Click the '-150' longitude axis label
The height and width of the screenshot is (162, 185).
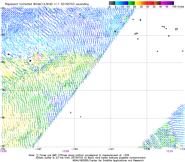[x=2, y=149]
